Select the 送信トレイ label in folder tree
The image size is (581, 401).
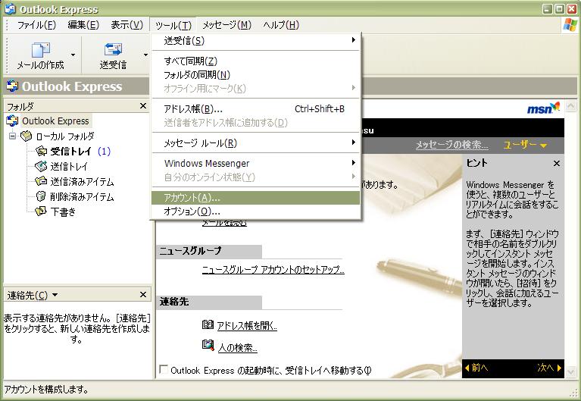point(69,167)
